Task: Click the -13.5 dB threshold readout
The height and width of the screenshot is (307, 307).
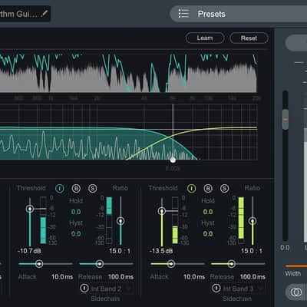Action: coord(161,251)
